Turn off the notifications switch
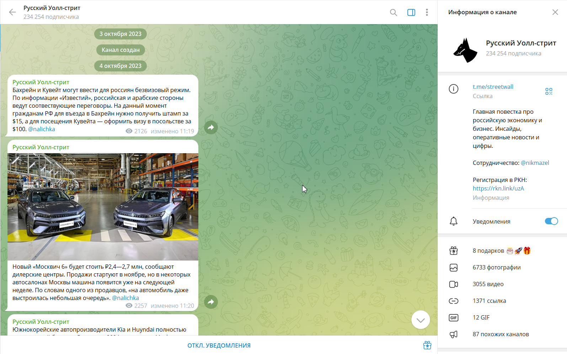The width and height of the screenshot is (567, 354). pos(551,221)
